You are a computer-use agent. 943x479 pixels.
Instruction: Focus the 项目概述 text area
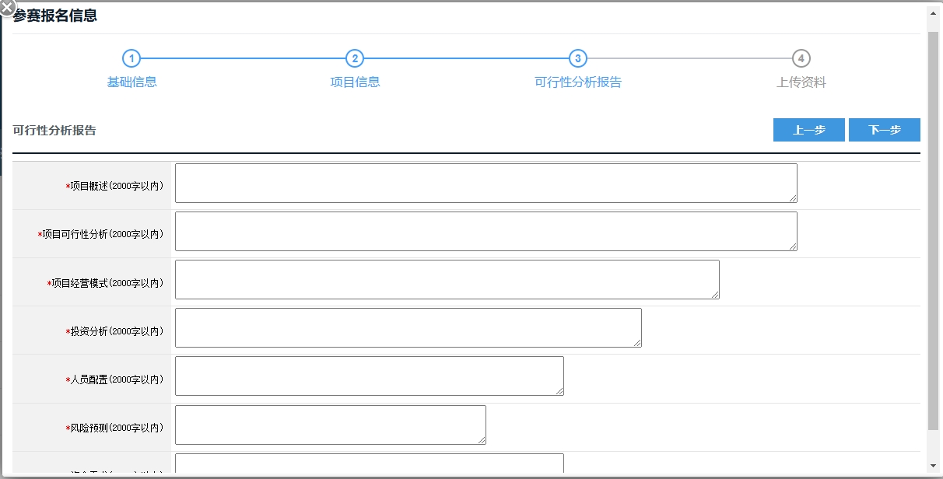(x=486, y=184)
